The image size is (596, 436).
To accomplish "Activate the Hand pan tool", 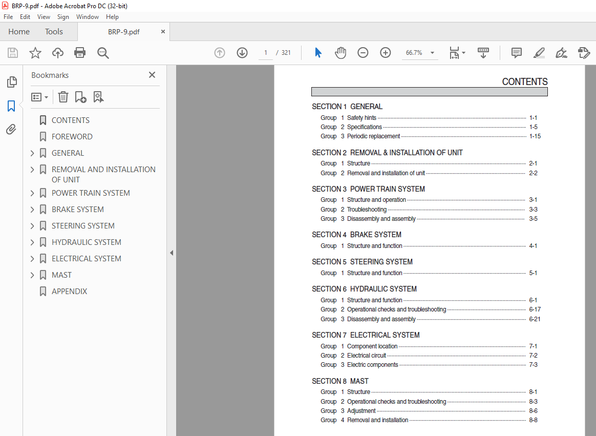I will (340, 53).
